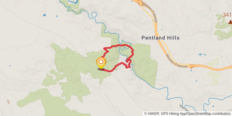Viewport: 232px width, 116px height.
Task: Open the HiiKER OpenStreetMap contributors attribution
Action: [187, 113]
